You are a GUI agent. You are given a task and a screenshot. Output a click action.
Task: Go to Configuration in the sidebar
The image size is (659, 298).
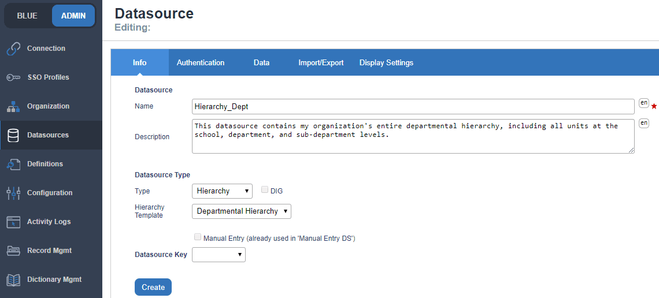[x=51, y=193]
